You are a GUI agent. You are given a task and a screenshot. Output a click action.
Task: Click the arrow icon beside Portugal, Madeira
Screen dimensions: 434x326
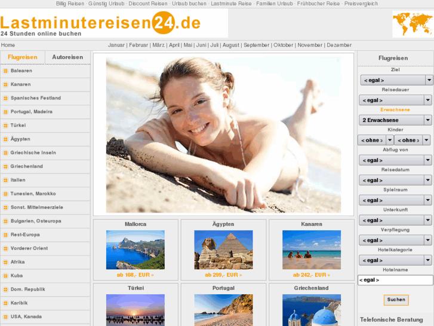(5, 112)
